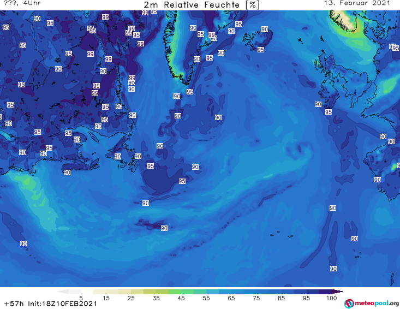Click the "15" tick on color scale
Image resolution: width=400 pixels, height=309 pixels.
pos(106,298)
